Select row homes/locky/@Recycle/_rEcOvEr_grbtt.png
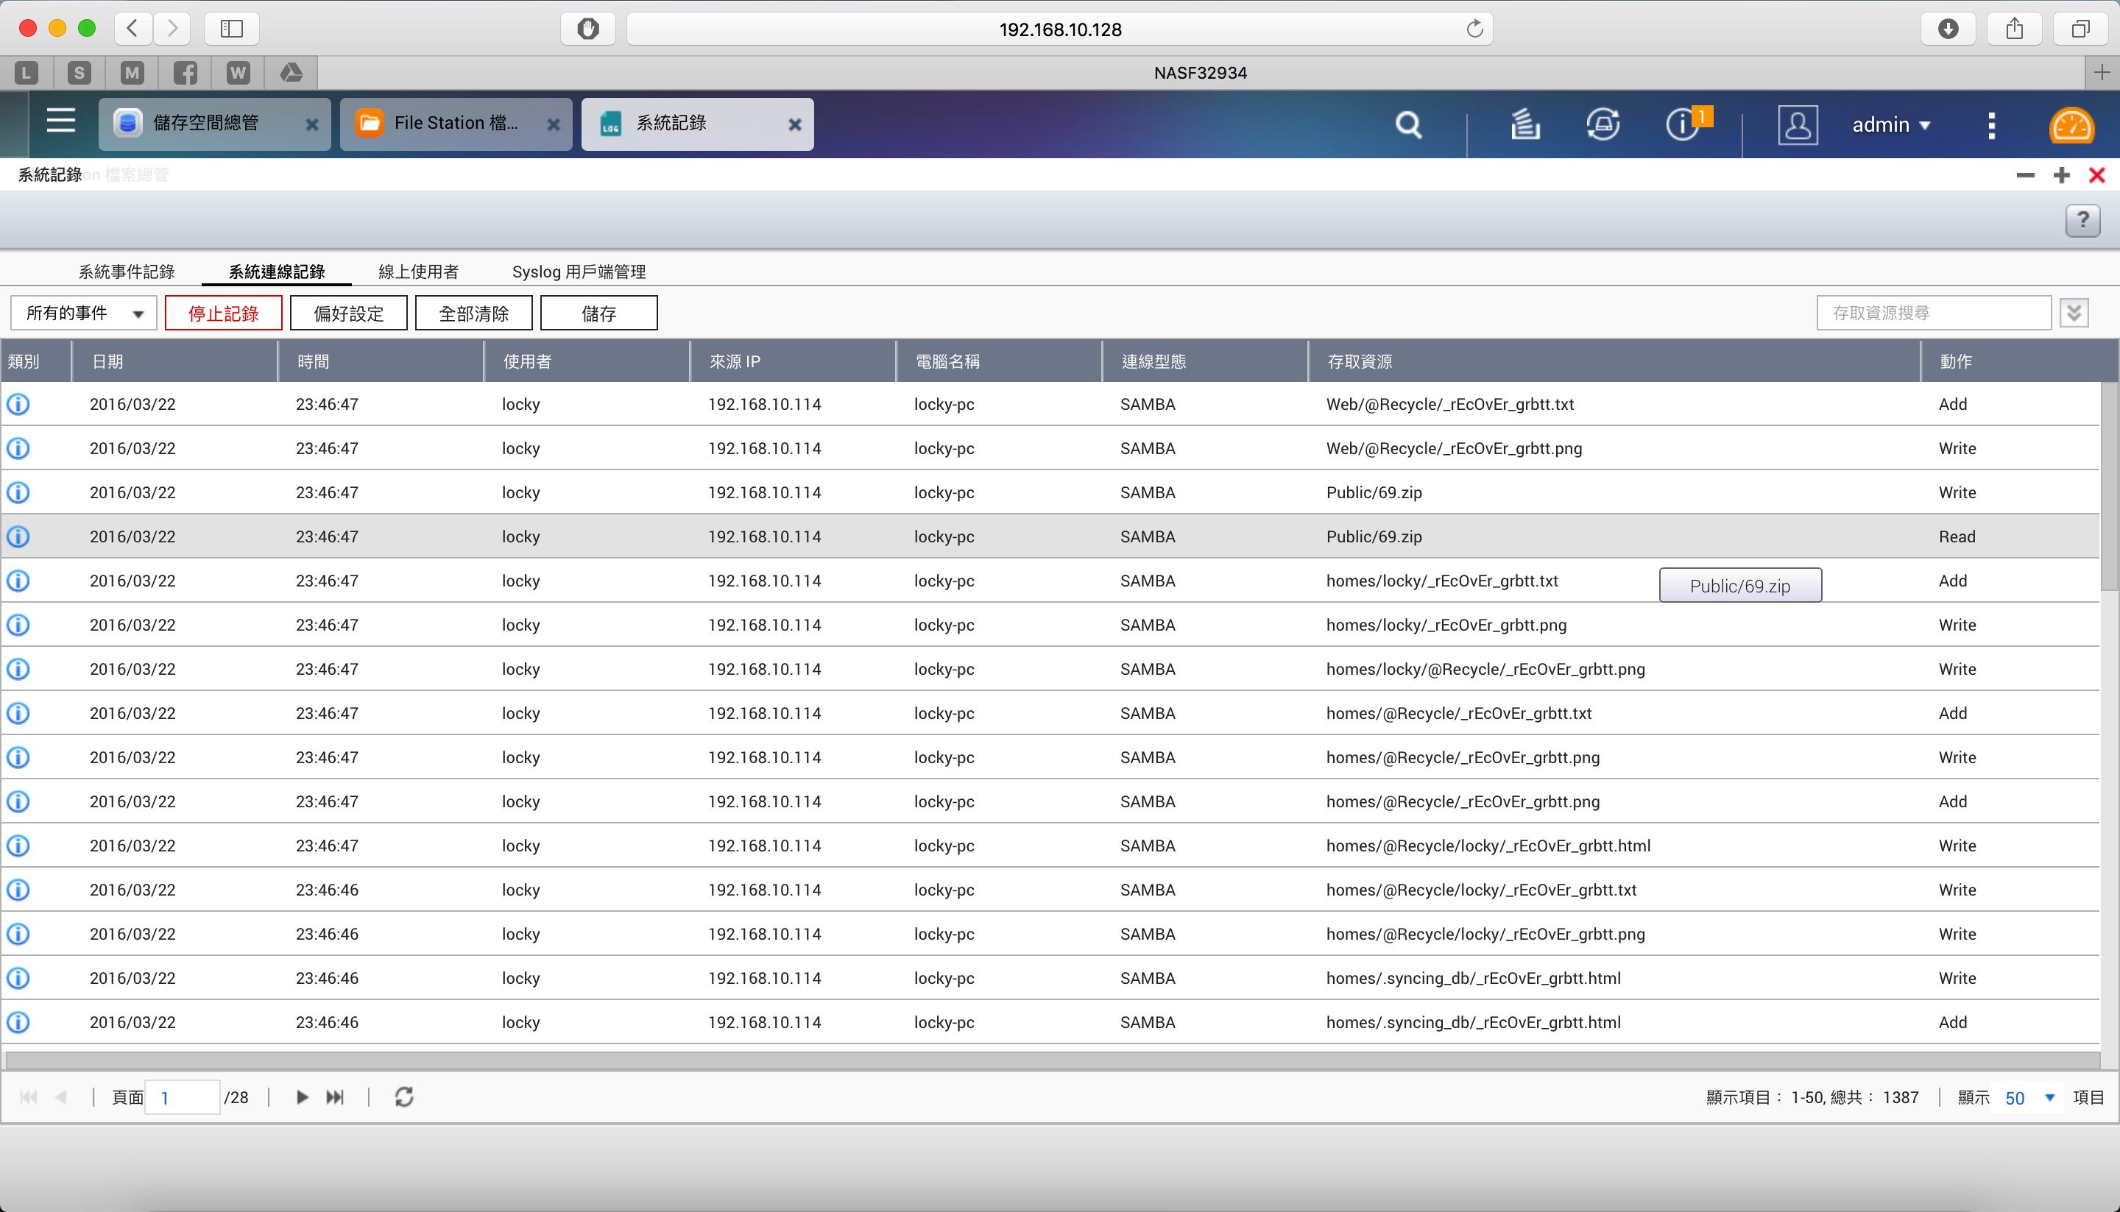Viewport: 2120px width, 1212px height. pyautogui.click(x=1050, y=668)
